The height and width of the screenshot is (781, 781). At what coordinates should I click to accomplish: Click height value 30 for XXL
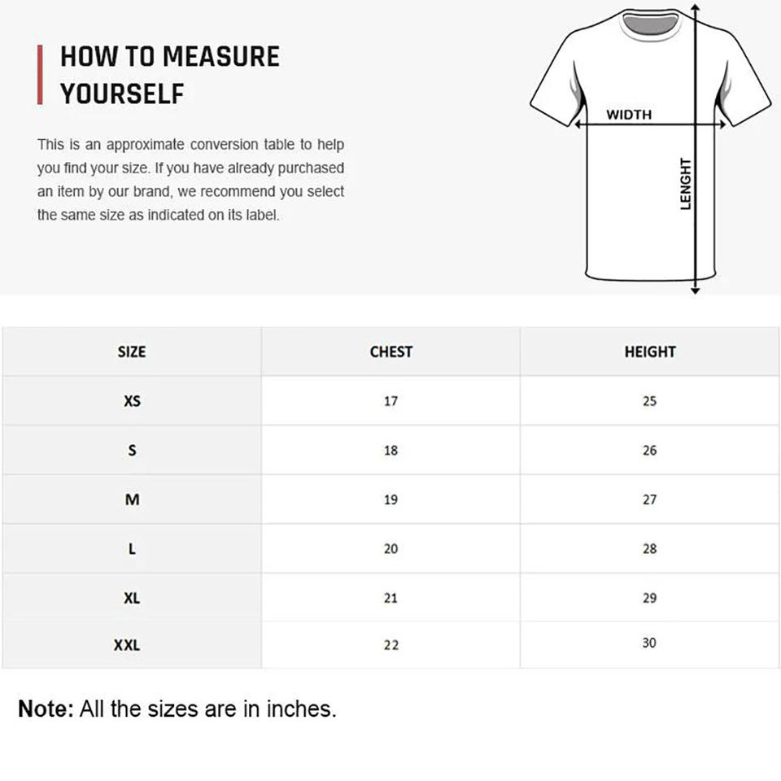(648, 643)
